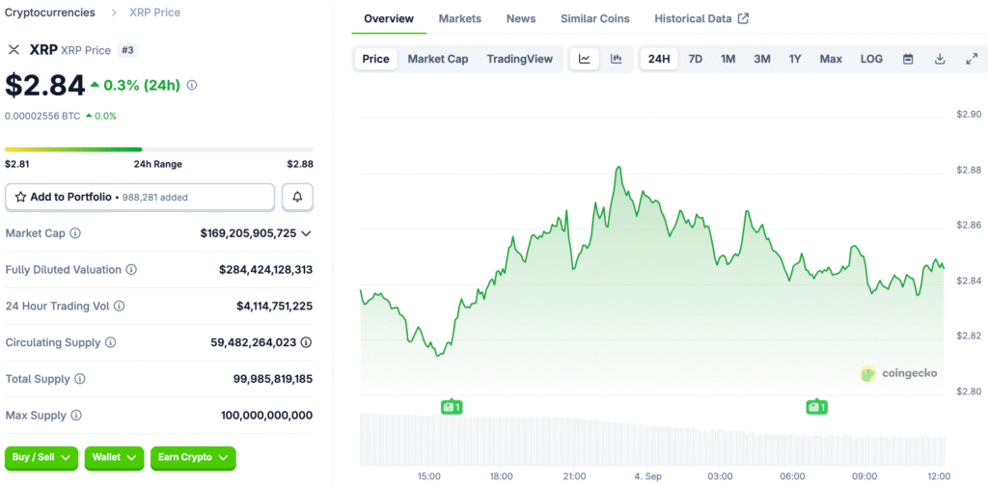Screen dimensions: 988x485
Task: Click the star icon in Add to Portfolio
Action: pos(20,197)
